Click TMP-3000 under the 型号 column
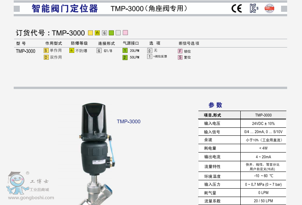 [26, 51]
